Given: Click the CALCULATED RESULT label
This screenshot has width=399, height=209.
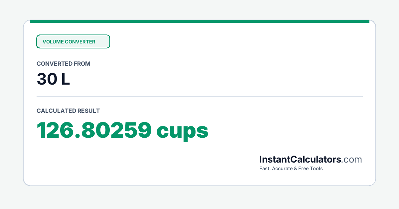Looking at the screenshot, I should tap(68, 111).
